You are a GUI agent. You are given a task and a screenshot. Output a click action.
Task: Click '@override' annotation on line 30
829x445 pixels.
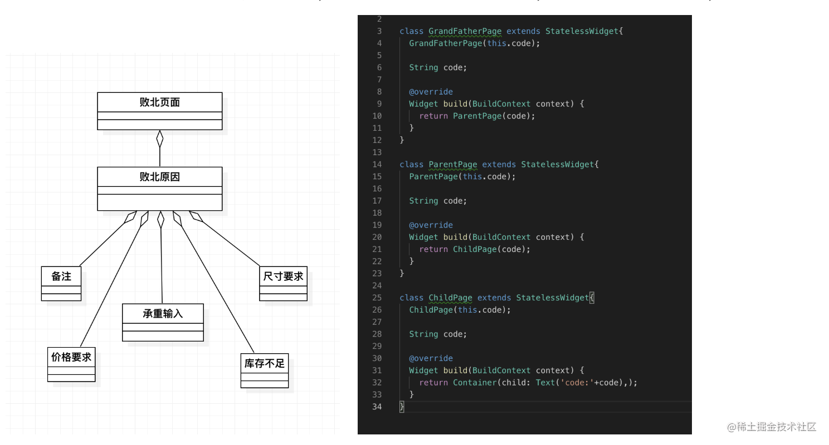431,359
